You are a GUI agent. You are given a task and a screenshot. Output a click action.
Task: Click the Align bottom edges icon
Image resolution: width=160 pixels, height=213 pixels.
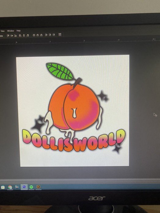[16, 36]
